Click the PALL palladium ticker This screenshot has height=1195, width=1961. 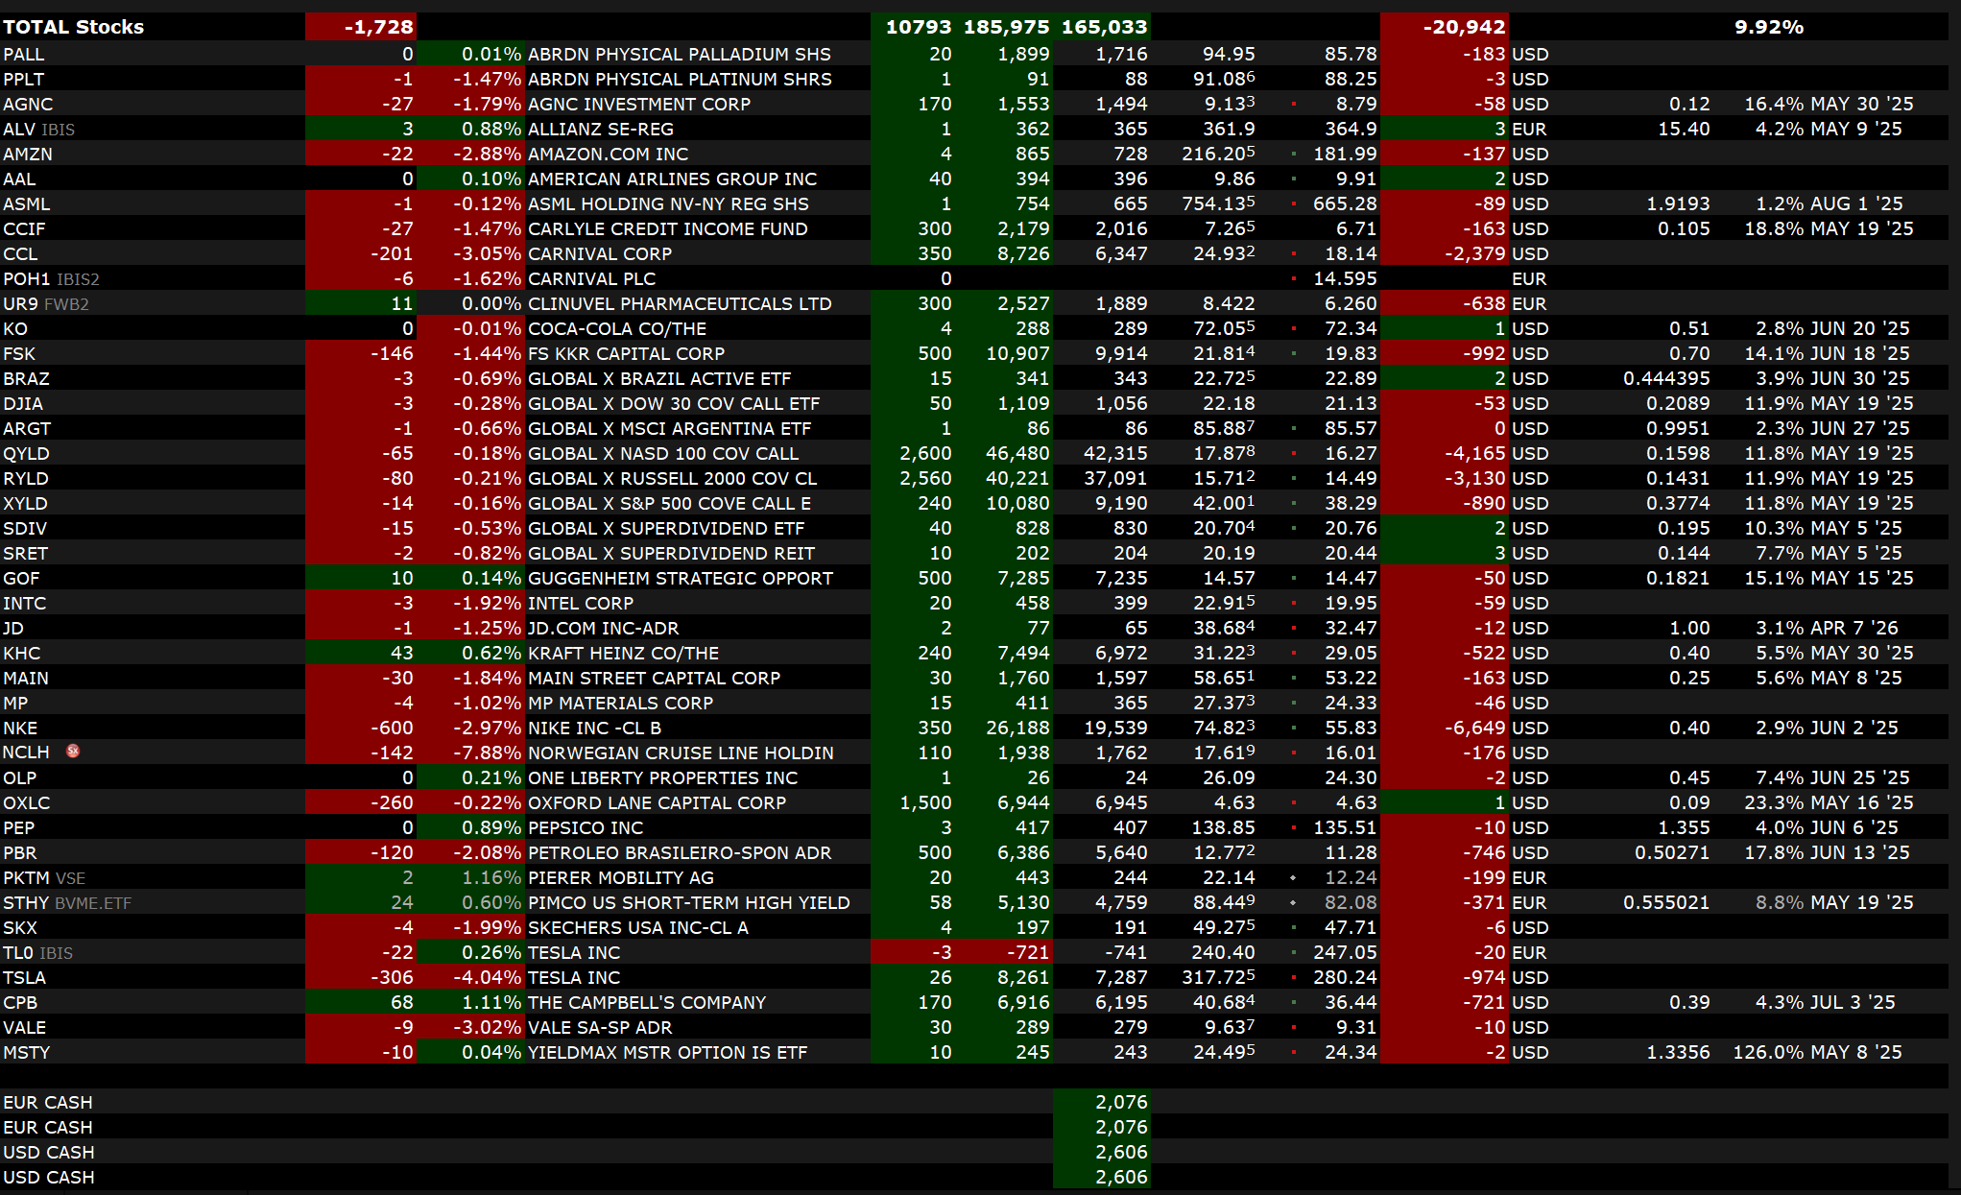24,54
